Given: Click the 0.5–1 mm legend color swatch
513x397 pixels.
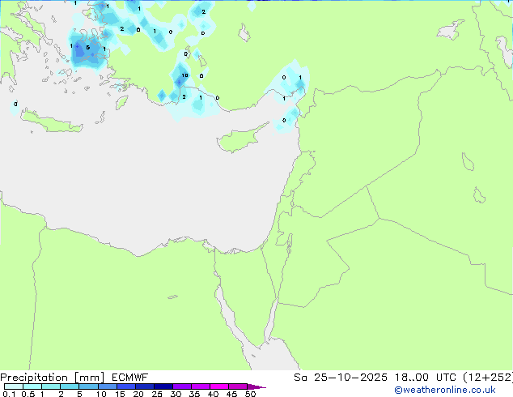Looking at the screenshot, I should (32, 386).
